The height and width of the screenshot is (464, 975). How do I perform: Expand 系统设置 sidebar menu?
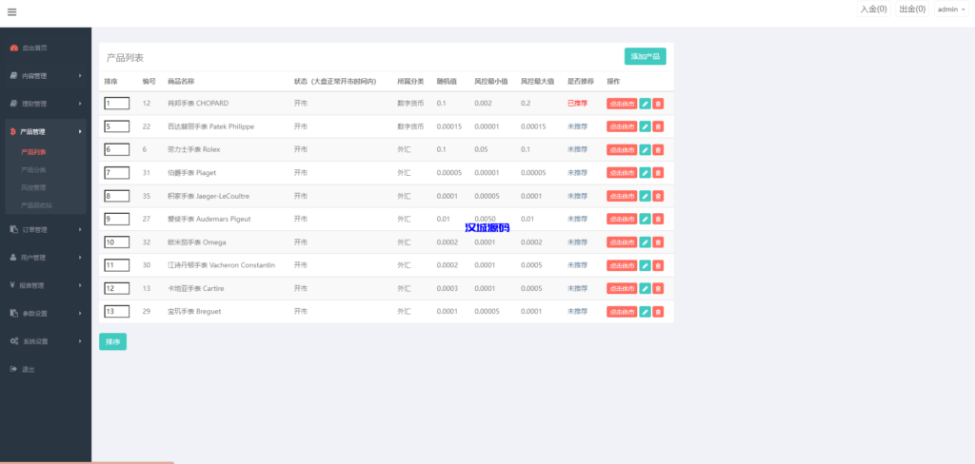[x=46, y=341]
